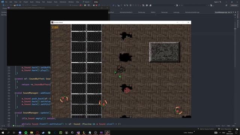
Task: Click the stone slab in Zombie Arena
Action: (x=165, y=52)
